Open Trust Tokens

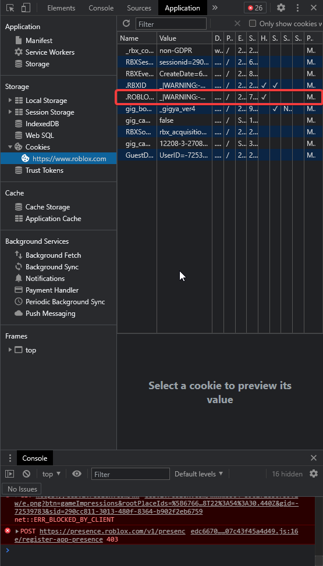pos(44,170)
